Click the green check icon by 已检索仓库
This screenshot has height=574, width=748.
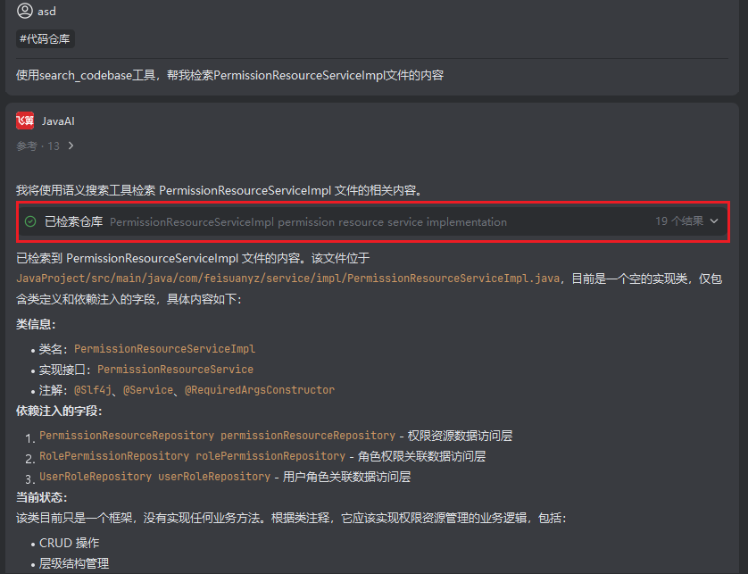click(x=30, y=221)
